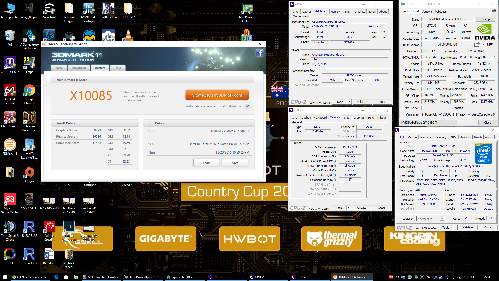499x281 pixels.
Task: Open the SPD tab in CPU-Z Mainboard window
Action: point(347,12)
